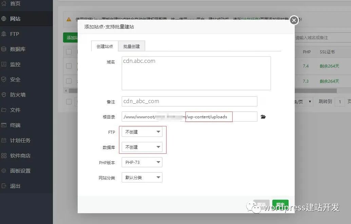Click the calendar icon beside 计划任务
351x224 pixels.
coord(4,140)
